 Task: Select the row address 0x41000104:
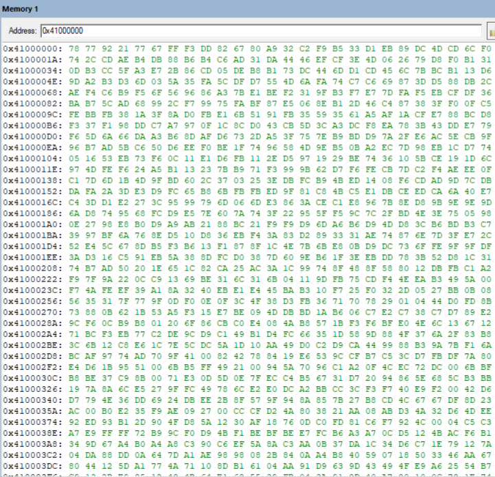pyautogui.click(x=33, y=159)
